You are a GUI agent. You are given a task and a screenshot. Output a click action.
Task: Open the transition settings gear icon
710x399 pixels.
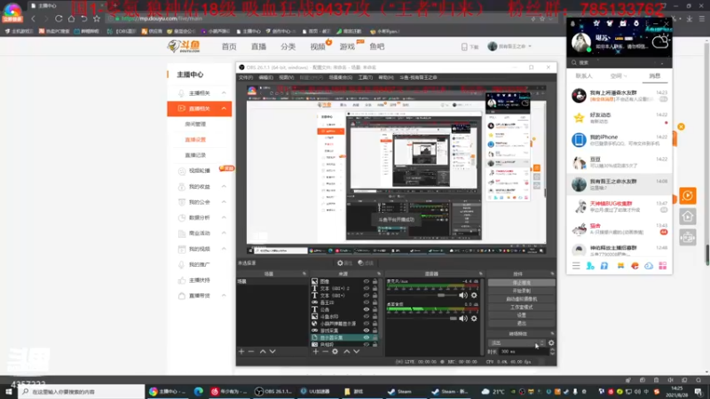coord(551,343)
